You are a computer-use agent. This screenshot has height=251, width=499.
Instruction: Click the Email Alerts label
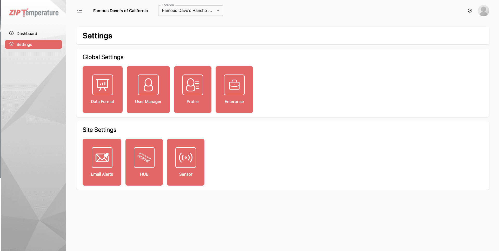tap(102, 174)
